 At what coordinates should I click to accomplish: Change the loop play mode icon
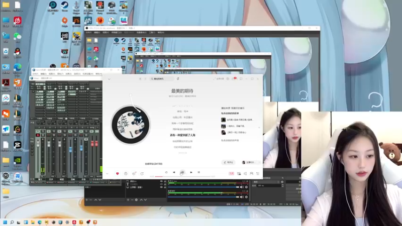point(166,172)
